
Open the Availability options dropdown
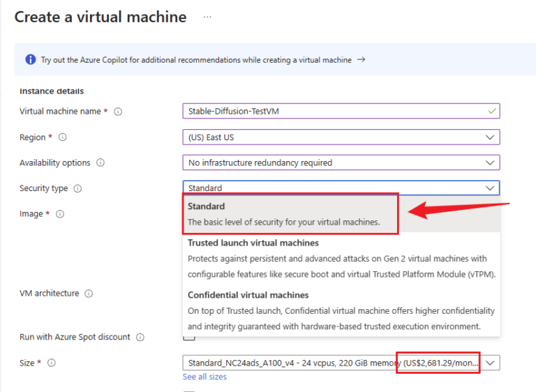click(341, 163)
